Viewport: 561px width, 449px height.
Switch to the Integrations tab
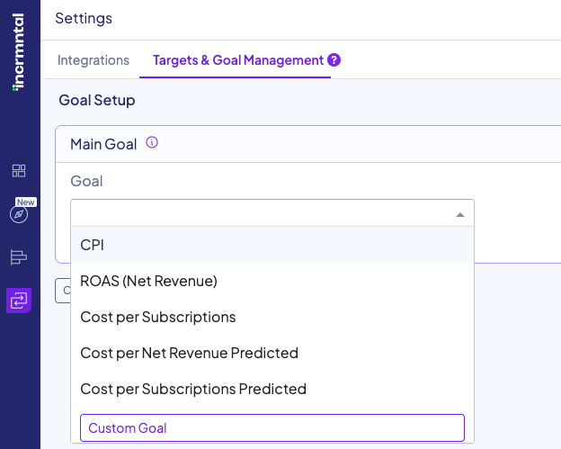click(93, 60)
